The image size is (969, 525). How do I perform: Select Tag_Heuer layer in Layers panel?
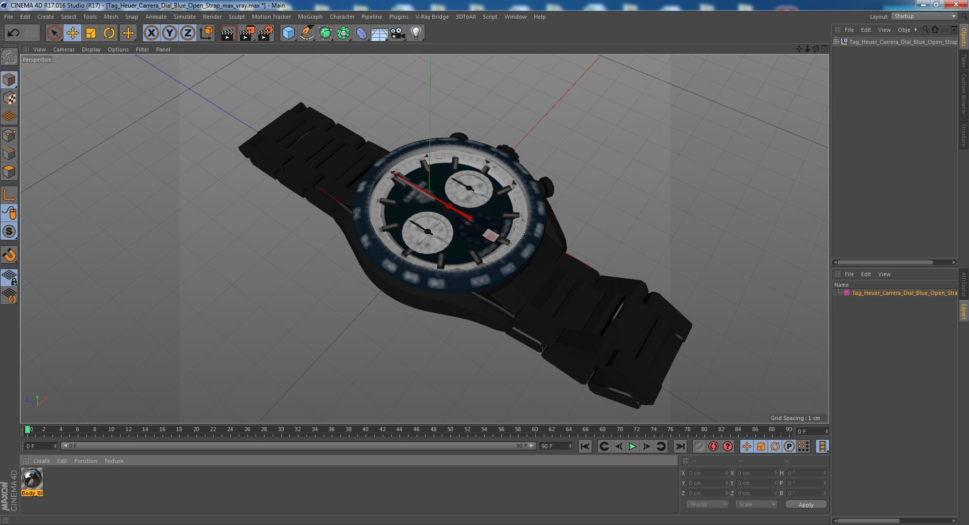click(x=904, y=293)
